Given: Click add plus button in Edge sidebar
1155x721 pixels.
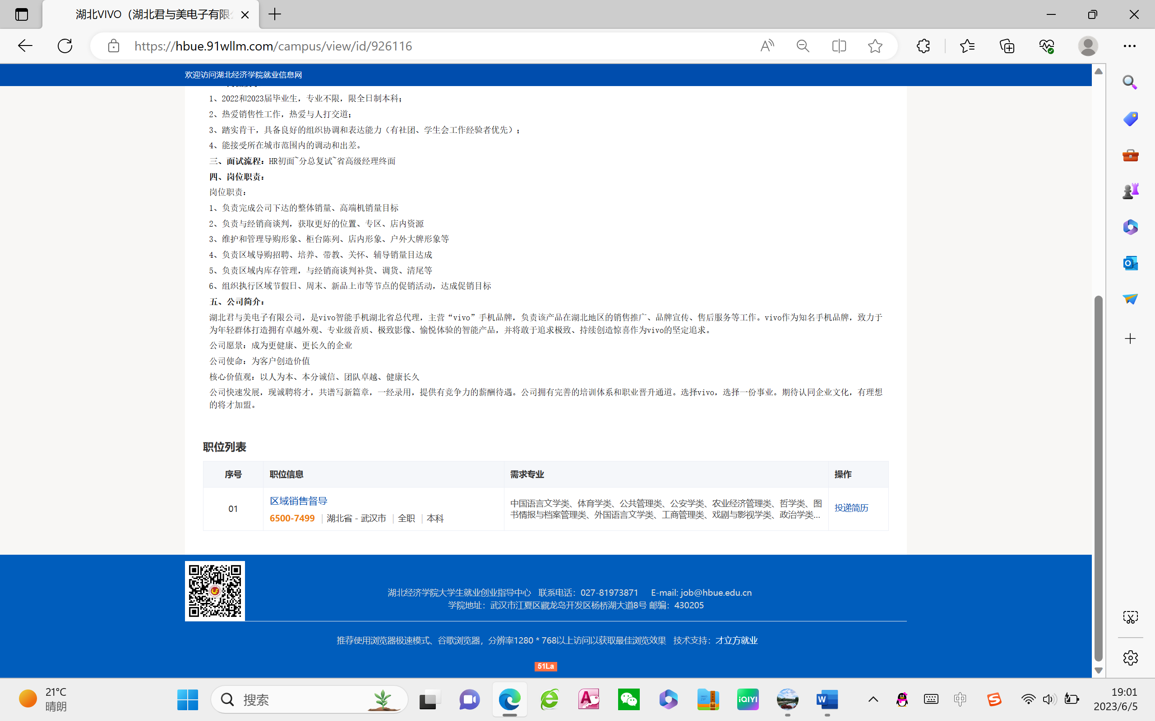Looking at the screenshot, I should tap(1130, 338).
